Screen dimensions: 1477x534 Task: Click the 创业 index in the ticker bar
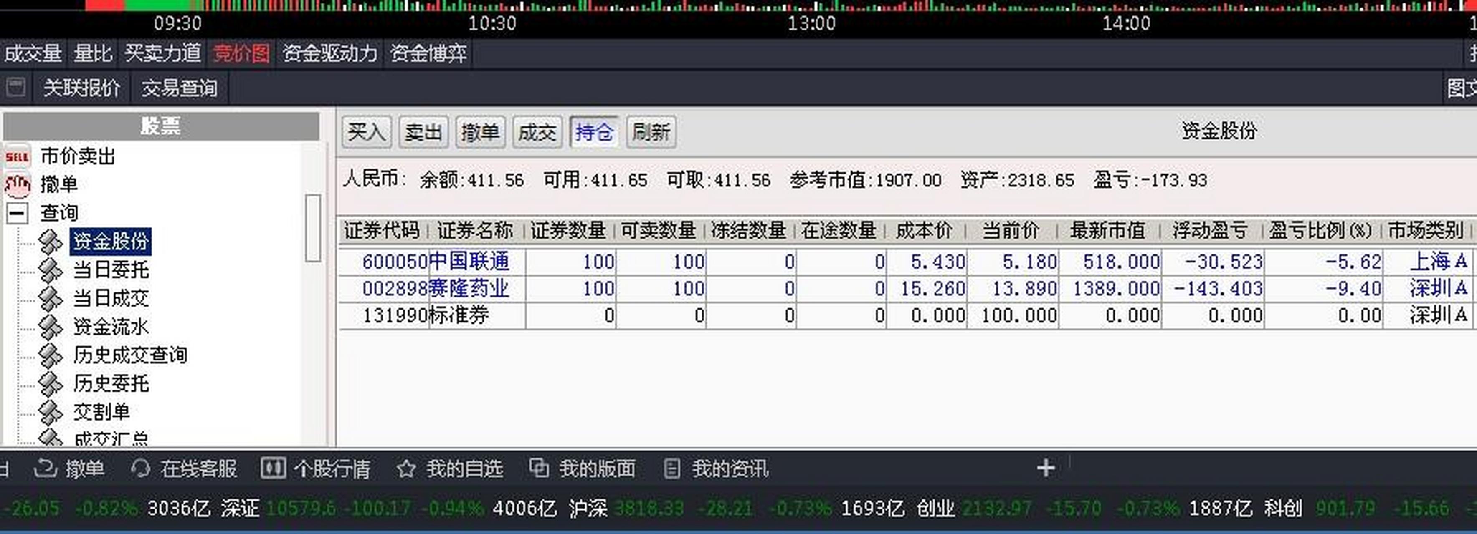point(935,508)
